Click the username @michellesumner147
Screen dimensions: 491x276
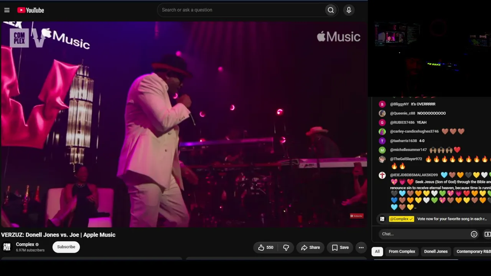[x=409, y=150]
